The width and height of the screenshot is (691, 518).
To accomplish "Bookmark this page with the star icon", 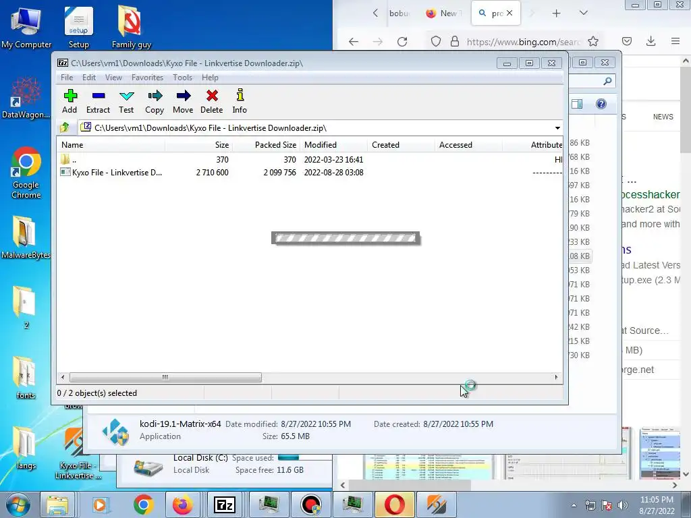I will [593, 41].
